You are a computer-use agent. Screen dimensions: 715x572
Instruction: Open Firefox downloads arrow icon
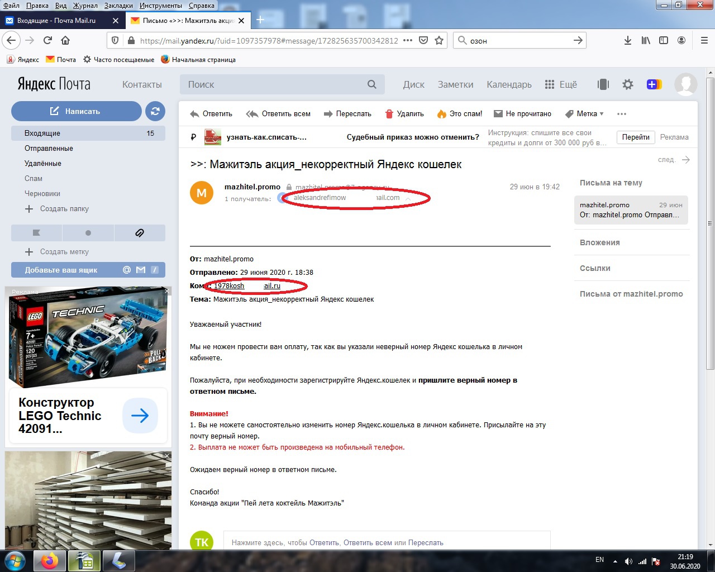(x=628, y=40)
